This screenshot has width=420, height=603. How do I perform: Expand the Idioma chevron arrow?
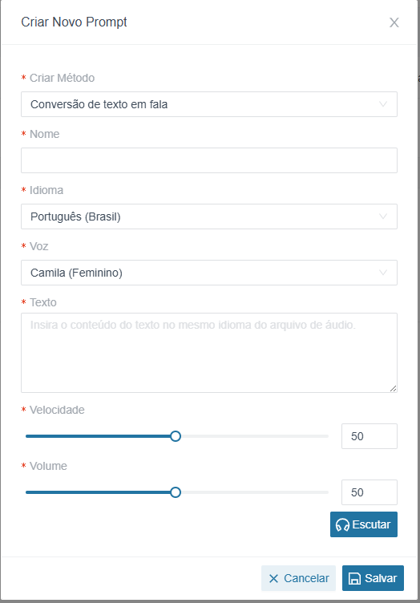[x=383, y=217]
